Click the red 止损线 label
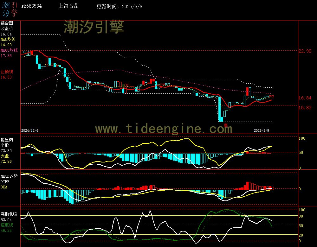The image size is (317, 247). coord(7,72)
